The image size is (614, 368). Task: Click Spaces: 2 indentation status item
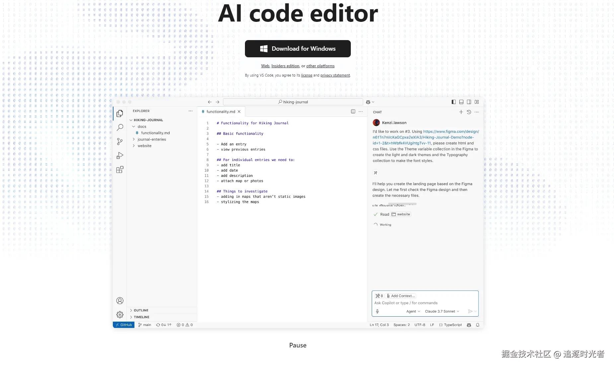pyautogui.click(x=402, y=325)
